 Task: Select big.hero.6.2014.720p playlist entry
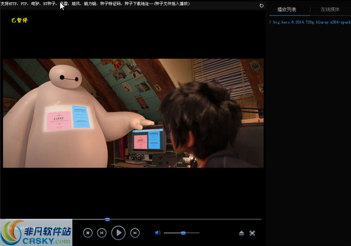[x=312, y=22]
